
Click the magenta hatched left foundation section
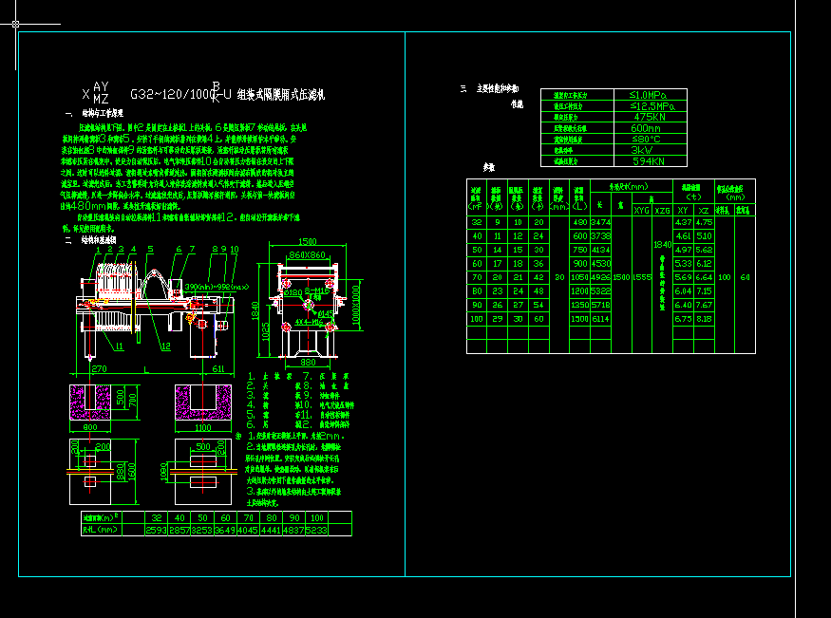pyautogui.click(x=90, y=402)
